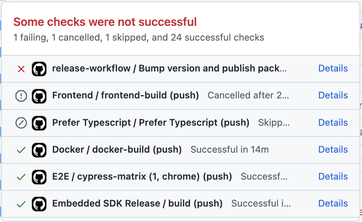Open Details for frontend-build check
The height and width of the screenshot is (222, 362).
pos(333,95)
